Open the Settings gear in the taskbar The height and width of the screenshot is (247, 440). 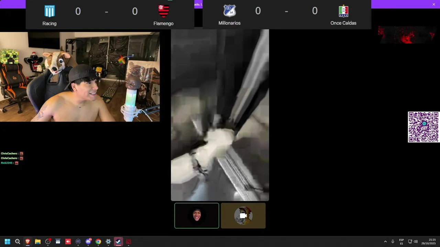108,242
